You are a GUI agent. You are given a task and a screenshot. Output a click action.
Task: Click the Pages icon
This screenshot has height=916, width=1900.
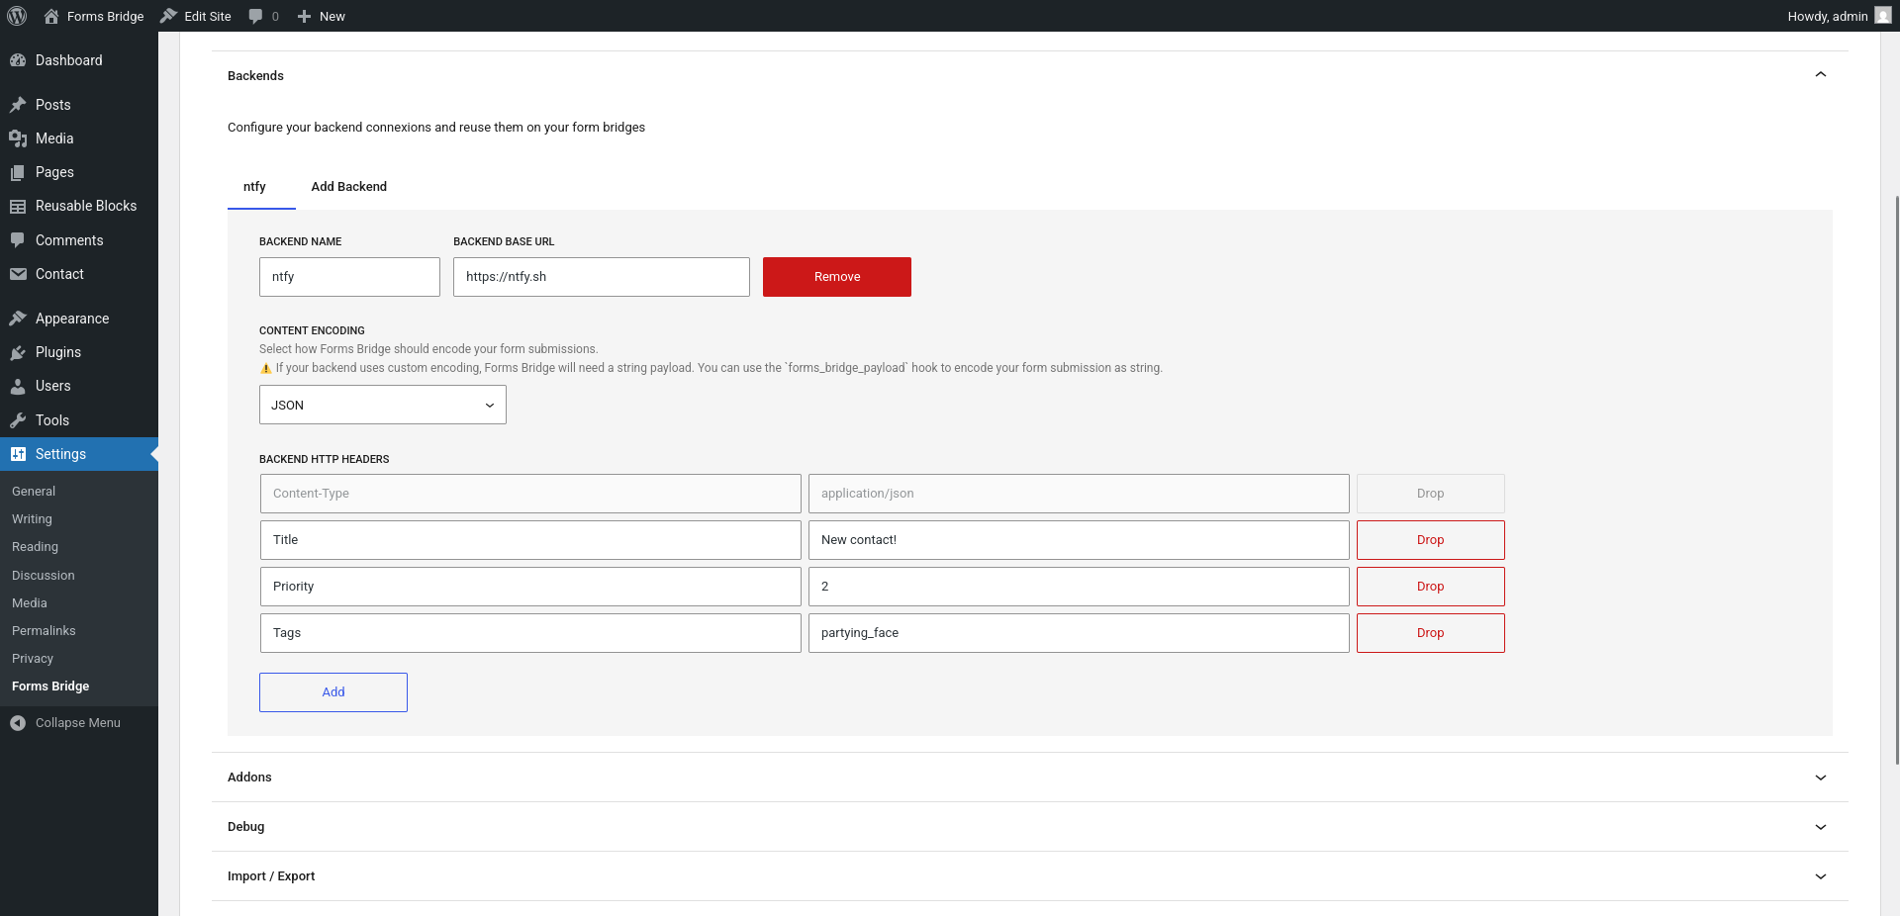pyautogui.click(x=18, y=172)
